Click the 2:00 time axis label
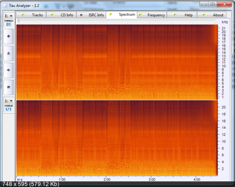Screen dimensions: 235x187 tap(107, 179)
